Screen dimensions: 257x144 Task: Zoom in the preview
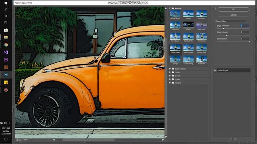coord(20,140)
